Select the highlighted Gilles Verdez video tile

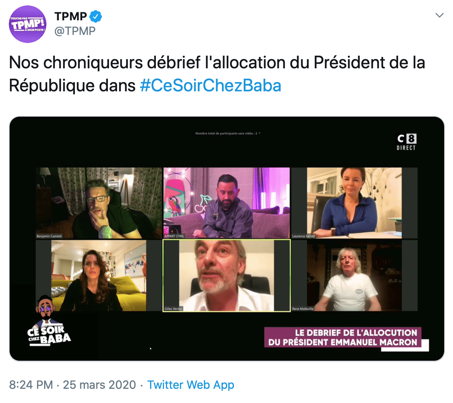point(226,275)
